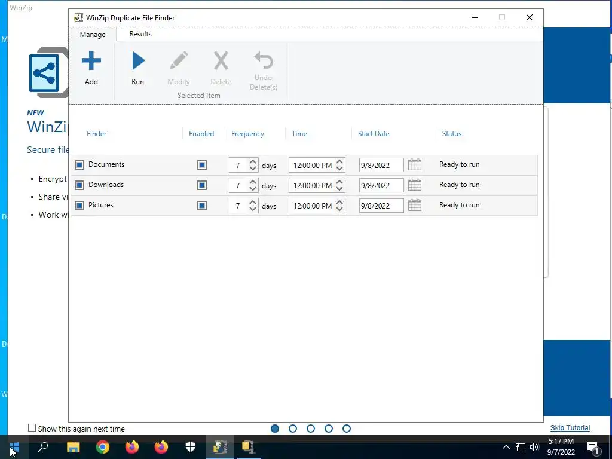Click the WinZip Duplicate File Finder title icon
The height and width of the screenshot is (459, 612).
(78, 17)
